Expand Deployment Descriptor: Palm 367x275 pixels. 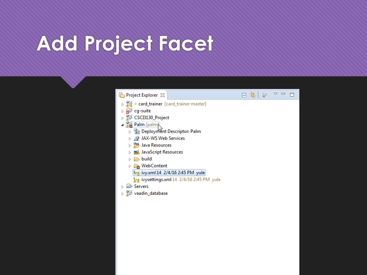pos(130,132)
